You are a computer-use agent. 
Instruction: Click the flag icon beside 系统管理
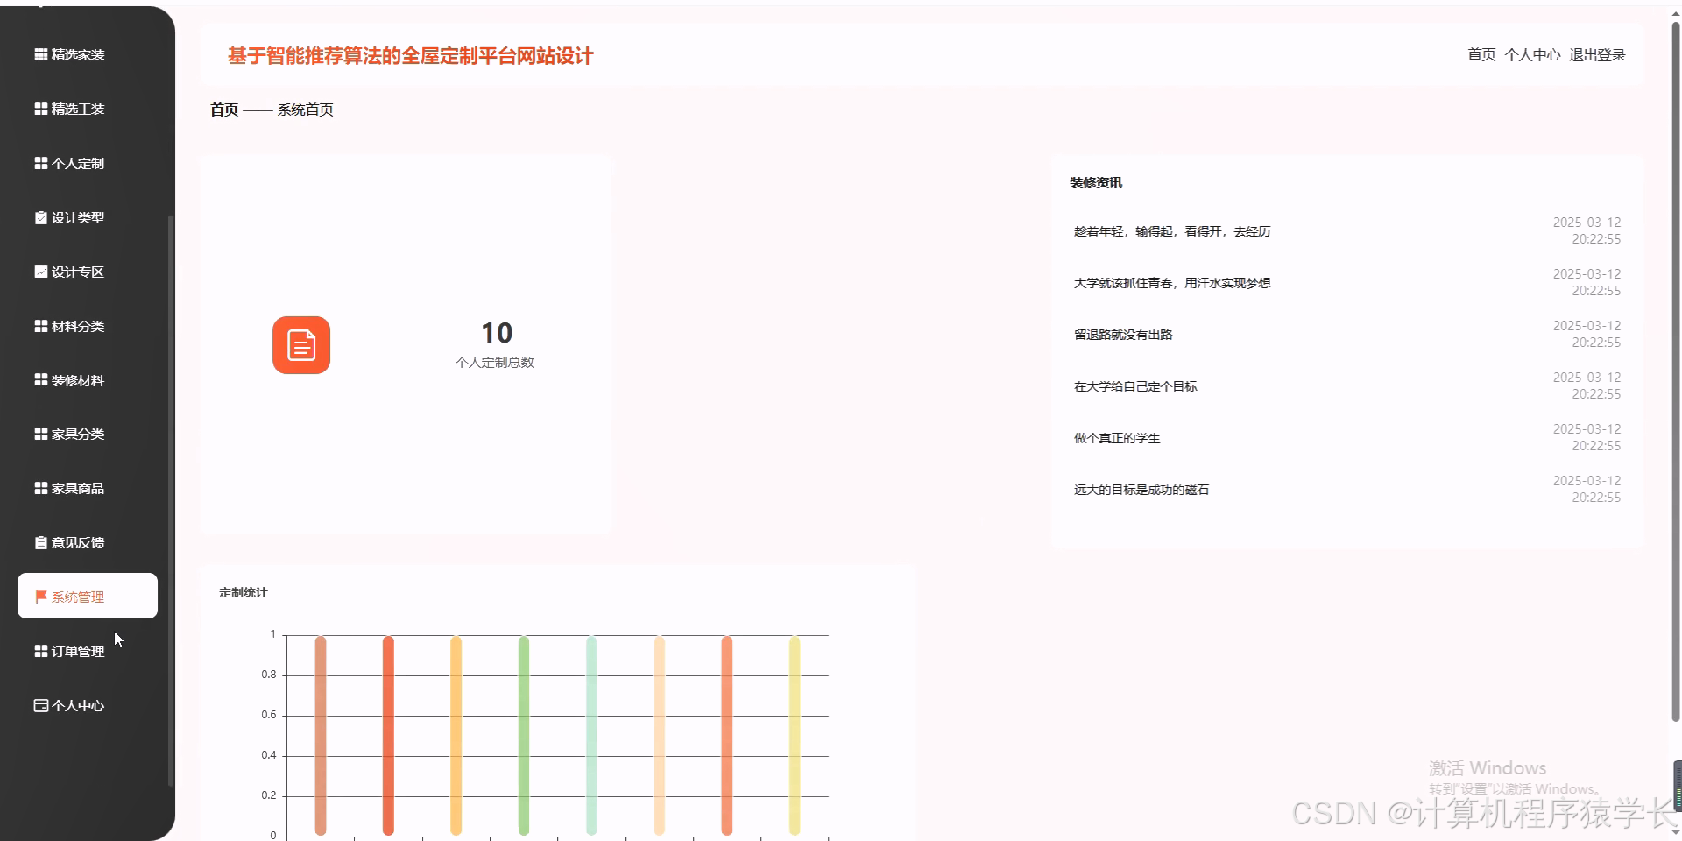click(41, 597)
